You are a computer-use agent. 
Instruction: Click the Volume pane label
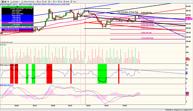(3, 45)
